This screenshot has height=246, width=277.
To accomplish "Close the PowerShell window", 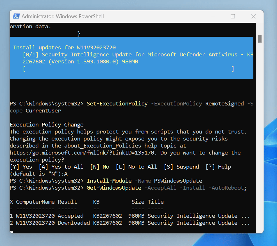I will click(x=253, y=16).
